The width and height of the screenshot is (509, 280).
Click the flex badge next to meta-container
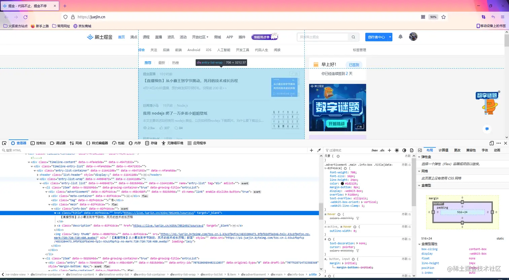(x=144, y=196)
